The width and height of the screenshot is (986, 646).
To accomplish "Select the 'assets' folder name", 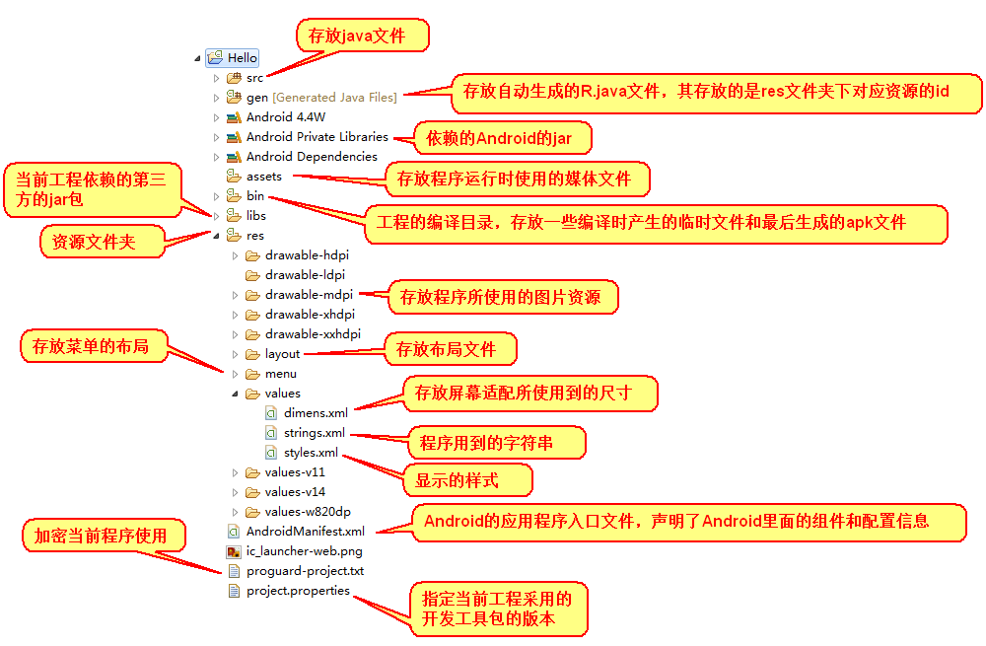I will pos(264,177).
